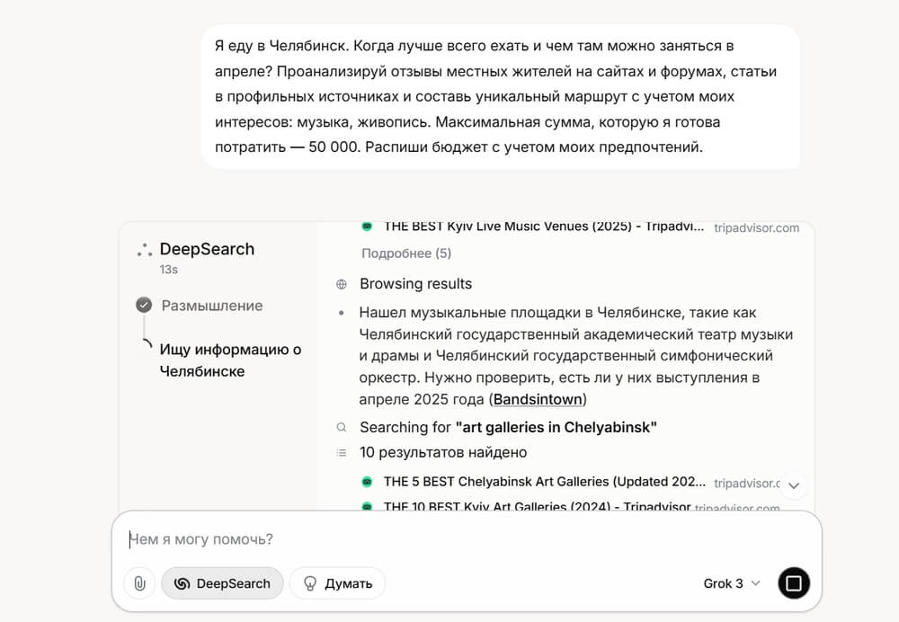Toggle the Думать mode button
899x622 pixels.
point(337,583)
